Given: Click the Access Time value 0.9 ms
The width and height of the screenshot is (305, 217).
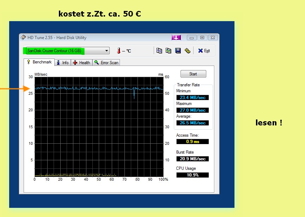Looking at the screenshot, I should tap(193, 141).
